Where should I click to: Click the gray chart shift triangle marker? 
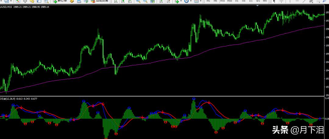pos(258,5)
